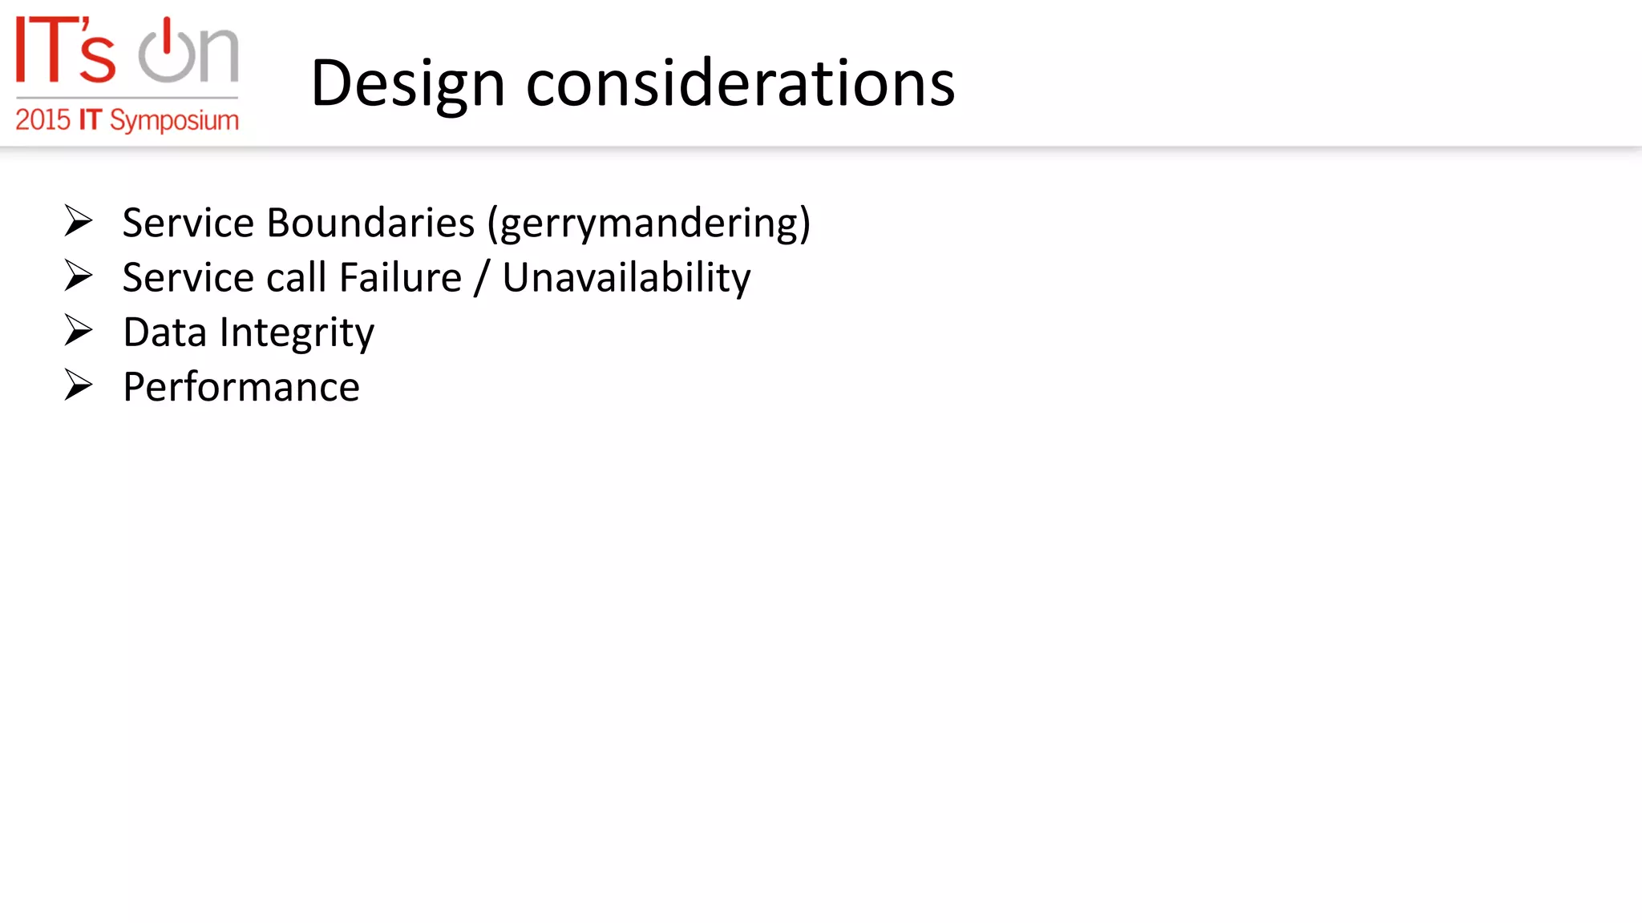Click the arrow bullet before Service Boundaries
The width and height of the screenshot is (1642, 923).
tap(79, 221)
